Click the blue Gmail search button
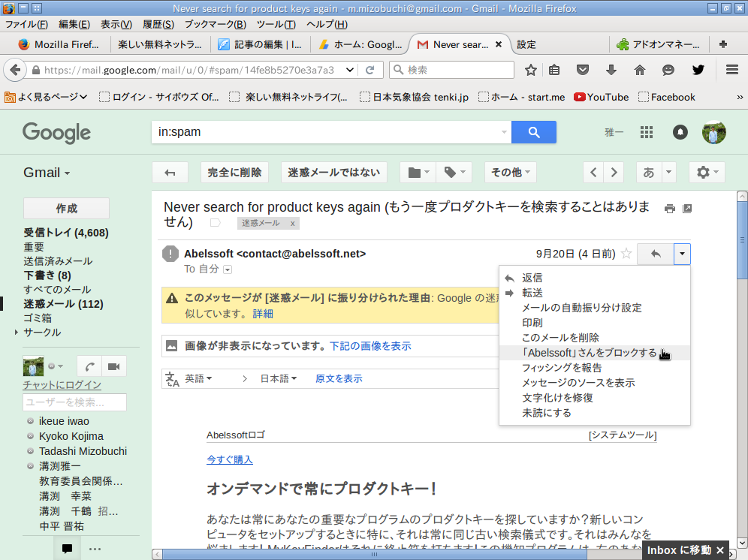The height and width of the screenshot is (560, 748). tap(534, 132)
